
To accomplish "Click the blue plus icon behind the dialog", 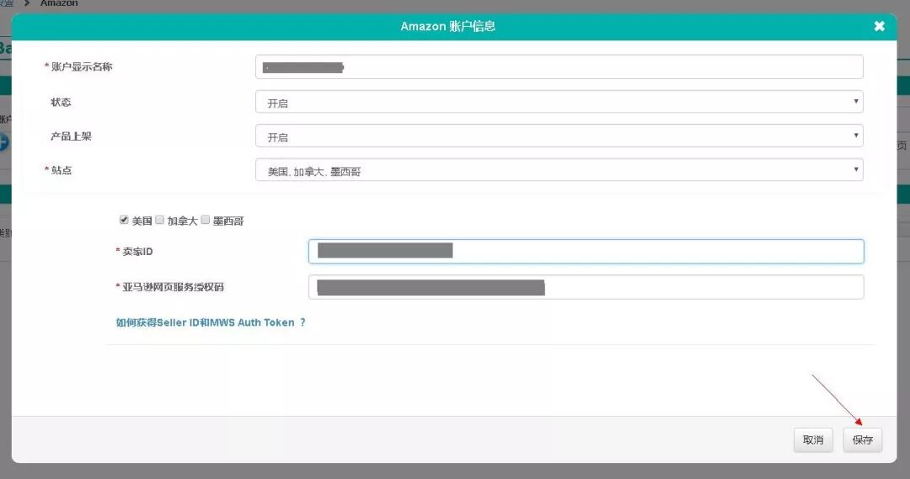I will click(3, 142).
